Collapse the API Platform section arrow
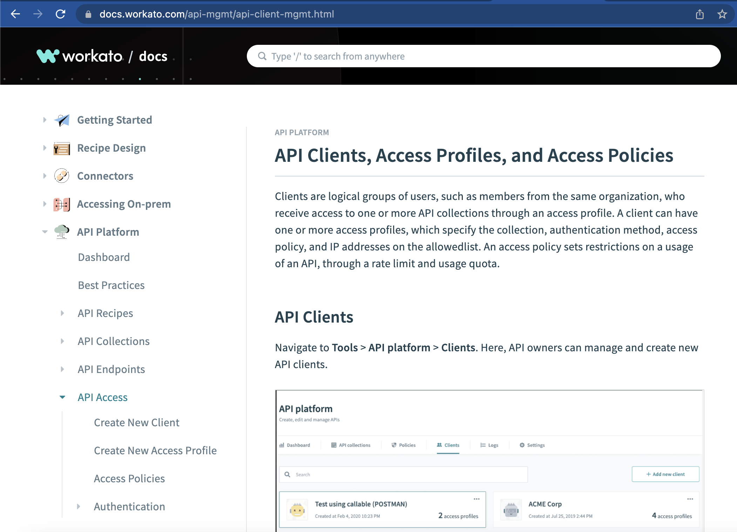Viewport: 737px width, 532px height. pos(45,232)
